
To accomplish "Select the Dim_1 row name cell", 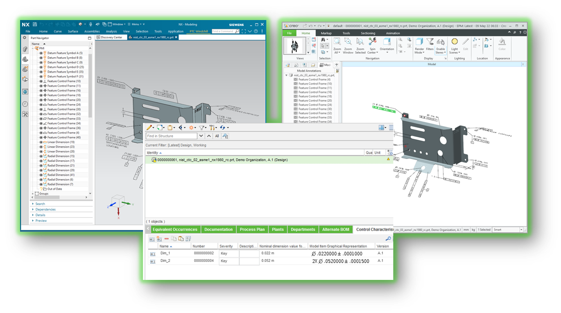I will tap(175, 253).
